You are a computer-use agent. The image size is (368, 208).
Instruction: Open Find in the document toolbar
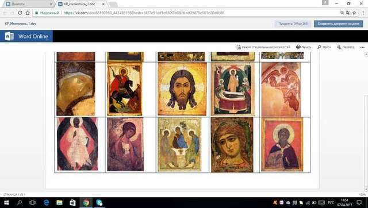(x=324, y=47)
